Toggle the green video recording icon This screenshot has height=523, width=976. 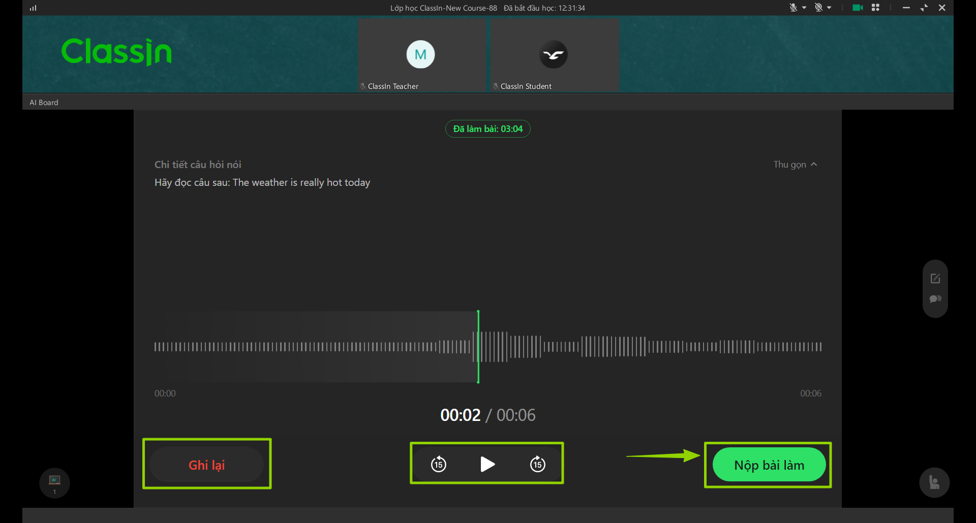click(858, 8)
